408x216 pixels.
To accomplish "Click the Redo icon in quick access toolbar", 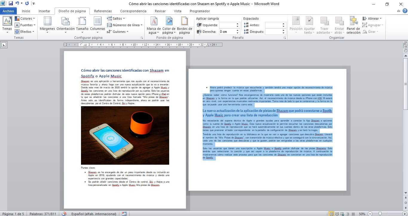I will (27, 4).
